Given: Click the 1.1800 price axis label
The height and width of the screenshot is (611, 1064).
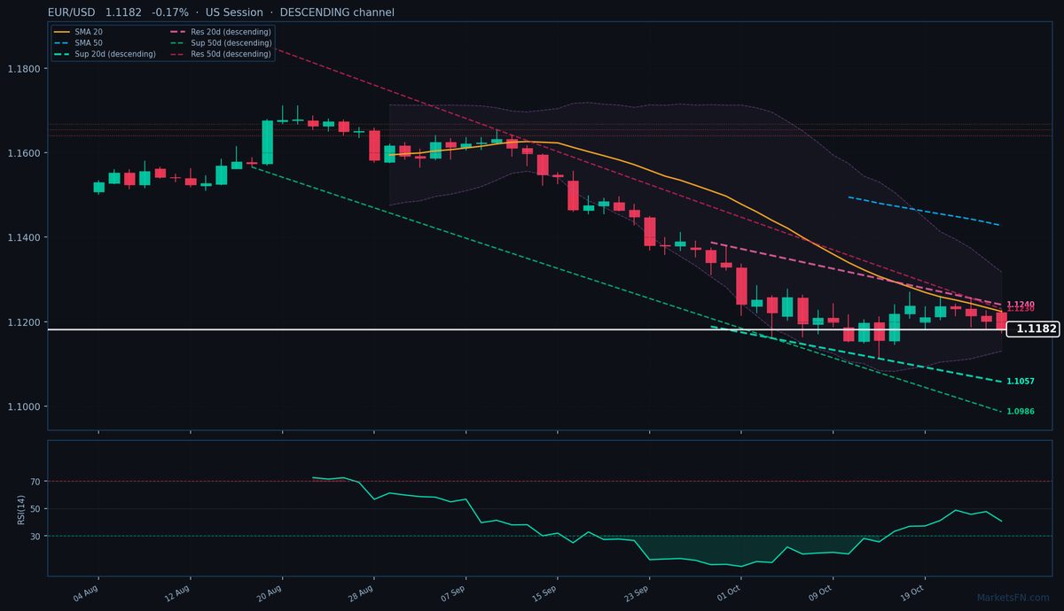Looking at the screenshot, I should (x=23, y=69).
